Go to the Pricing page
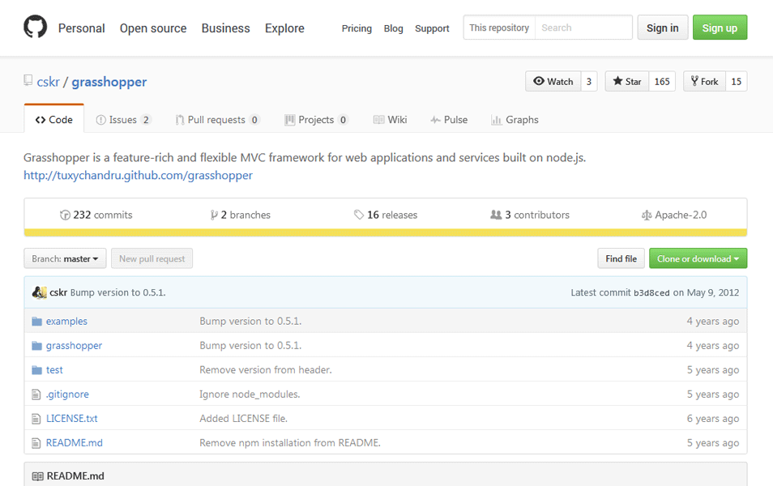This screenshot has width=773, height=486. 357,28
